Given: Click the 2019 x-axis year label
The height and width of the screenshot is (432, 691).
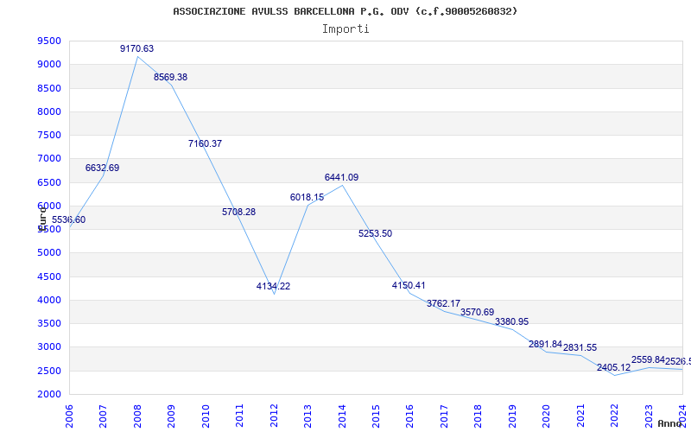Looking at the screenshot, I should (x=512, y=416).
